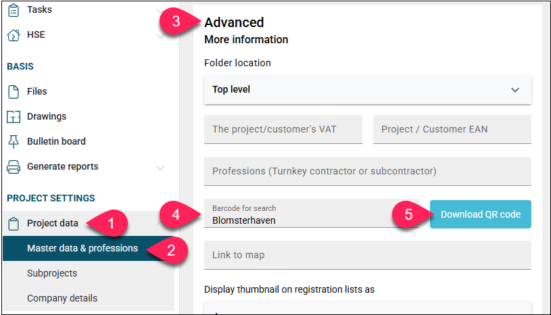This screenshot has height=315, width=551.
Task: Expand the HSE menu chevron
Action: (x=160, y=35)
